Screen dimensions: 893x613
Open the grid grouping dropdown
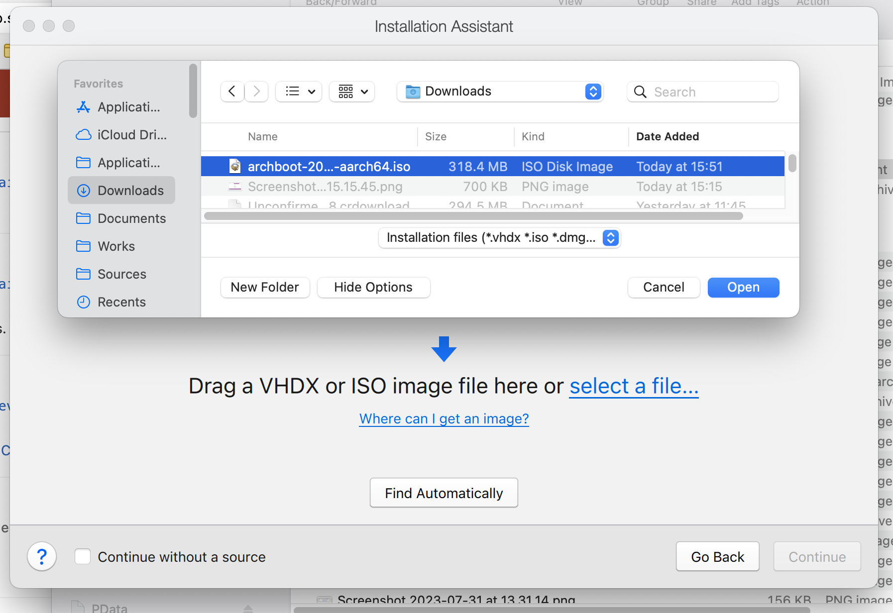[352, 92]
